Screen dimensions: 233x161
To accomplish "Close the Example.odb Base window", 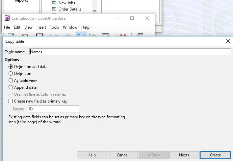I will pyautogui.click(x=147, y=18).
